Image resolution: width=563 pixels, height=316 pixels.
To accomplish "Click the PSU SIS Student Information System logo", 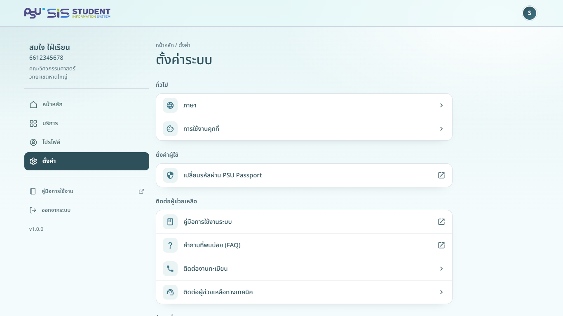I will (x=67, y=13).
